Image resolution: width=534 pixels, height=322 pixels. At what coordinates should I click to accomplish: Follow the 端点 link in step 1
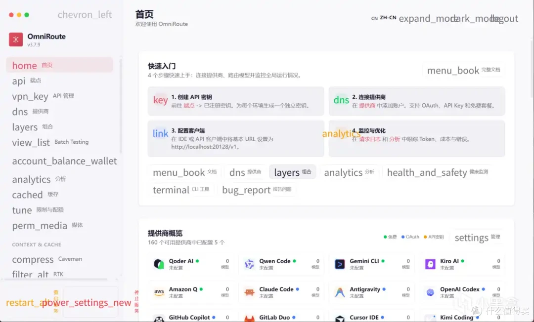click(189, 106)
